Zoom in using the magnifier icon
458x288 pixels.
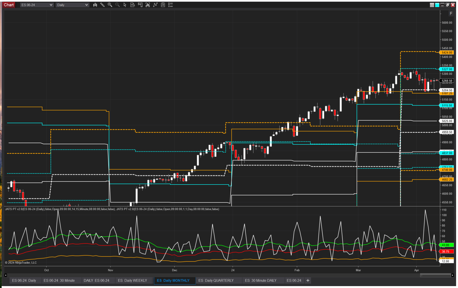[x=110, y=5]
